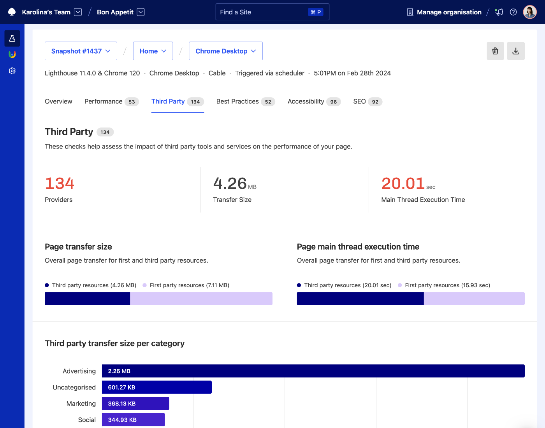Switch to the Performance tab
This screenshot has width=545, height=428.
click(103, 101)
